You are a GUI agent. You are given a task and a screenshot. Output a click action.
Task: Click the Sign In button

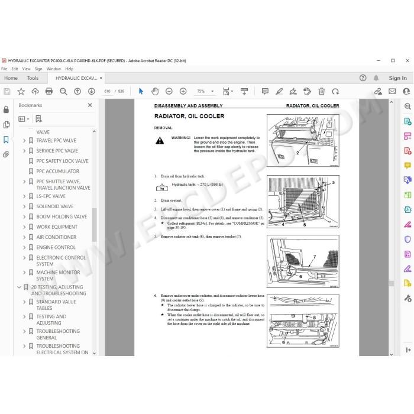397,78
